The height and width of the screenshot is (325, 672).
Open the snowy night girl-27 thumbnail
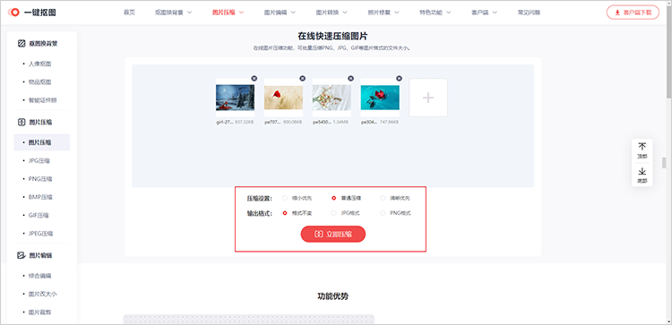(x=235, y=98)
